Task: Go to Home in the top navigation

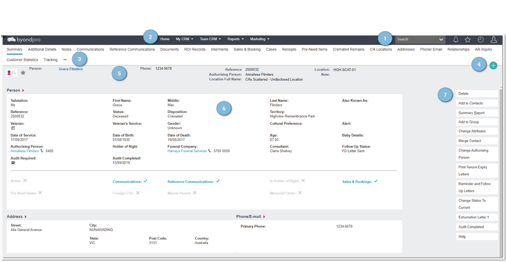Action: tap(164, 39)
